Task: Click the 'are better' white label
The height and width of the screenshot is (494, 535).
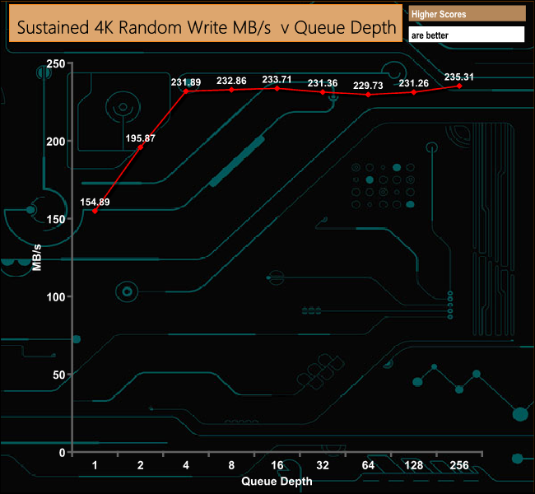Action: [467, 35]
